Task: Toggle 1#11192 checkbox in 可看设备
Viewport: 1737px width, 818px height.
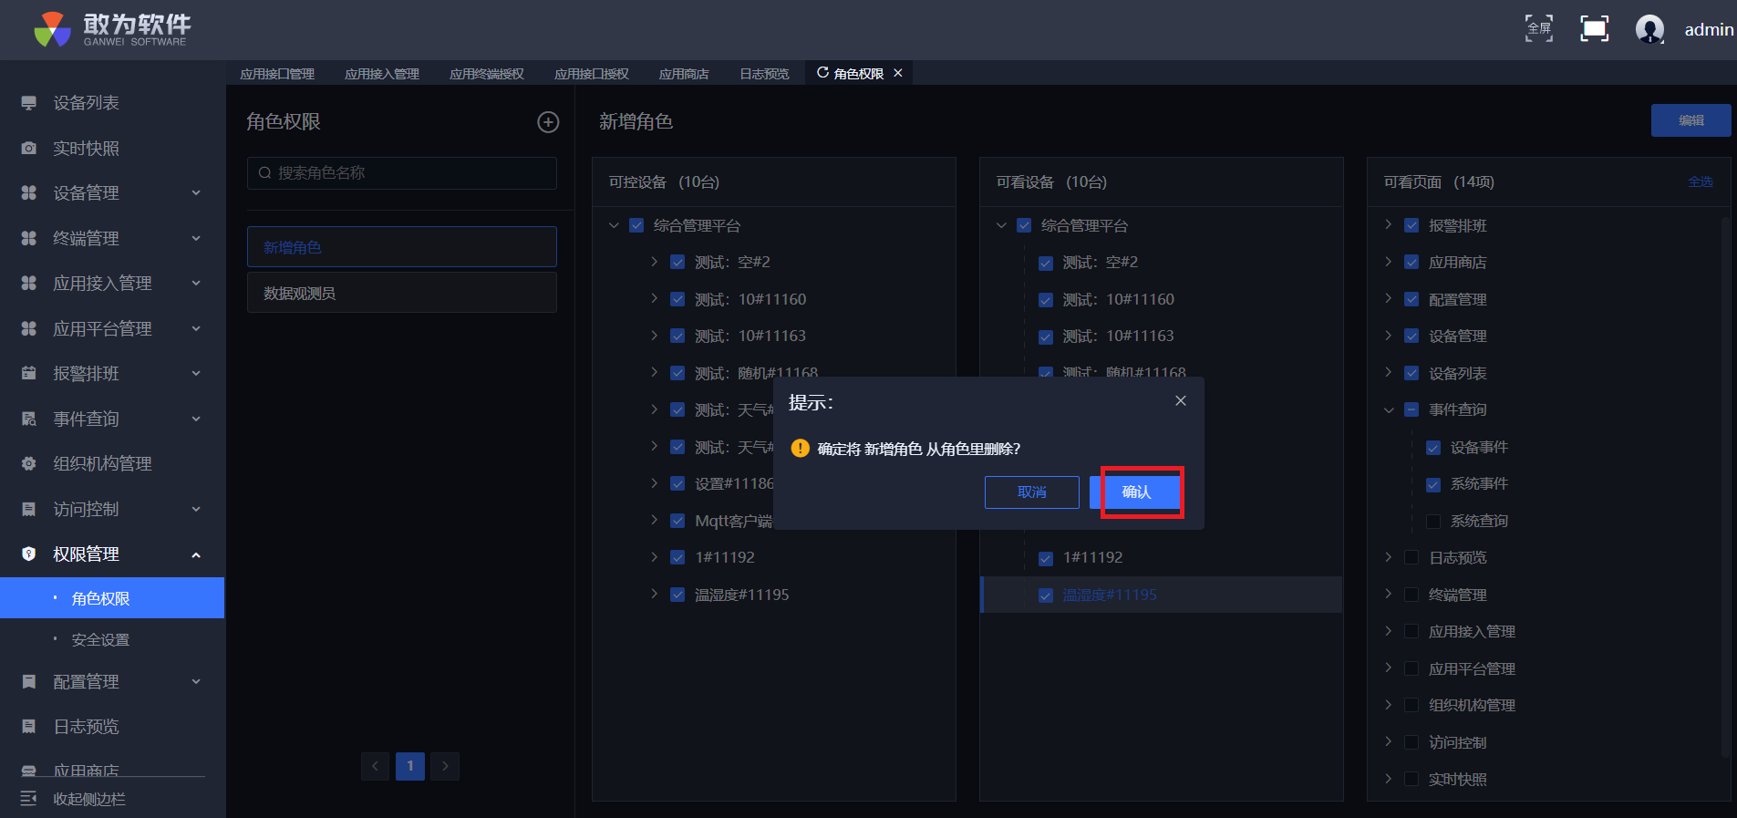Action: tap(1046, 558)
